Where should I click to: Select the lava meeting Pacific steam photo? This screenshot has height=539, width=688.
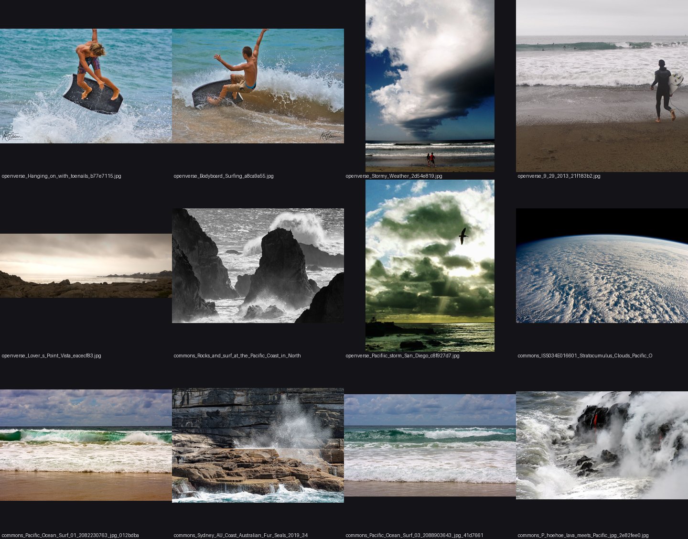pyautogui.click(x=602, y=445)
